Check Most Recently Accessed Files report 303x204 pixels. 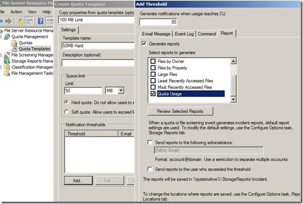click(x=153, y=87)
